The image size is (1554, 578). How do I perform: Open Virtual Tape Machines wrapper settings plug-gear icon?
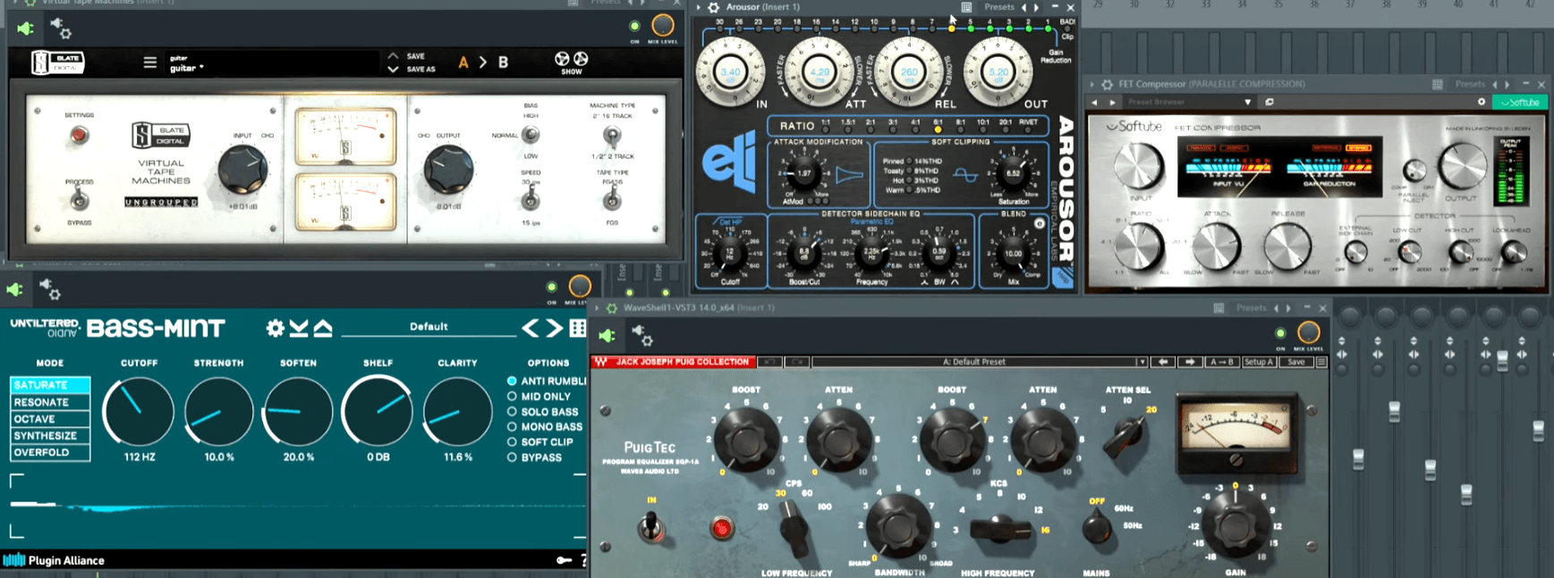[61, 29]
